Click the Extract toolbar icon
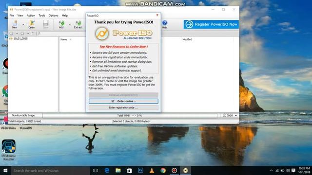The width and height of the screenshot is (312, 175). 78,24
